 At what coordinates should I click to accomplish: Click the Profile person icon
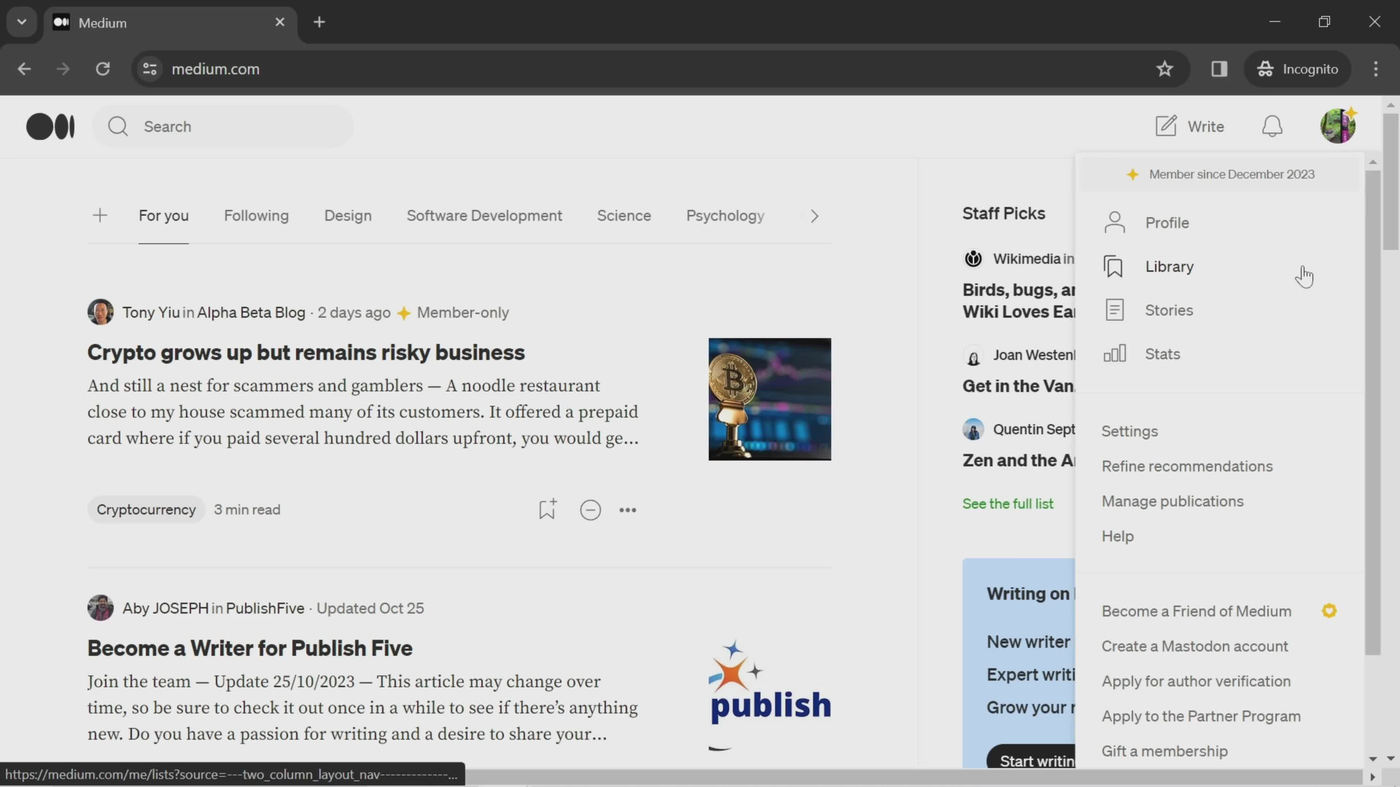1114,223
